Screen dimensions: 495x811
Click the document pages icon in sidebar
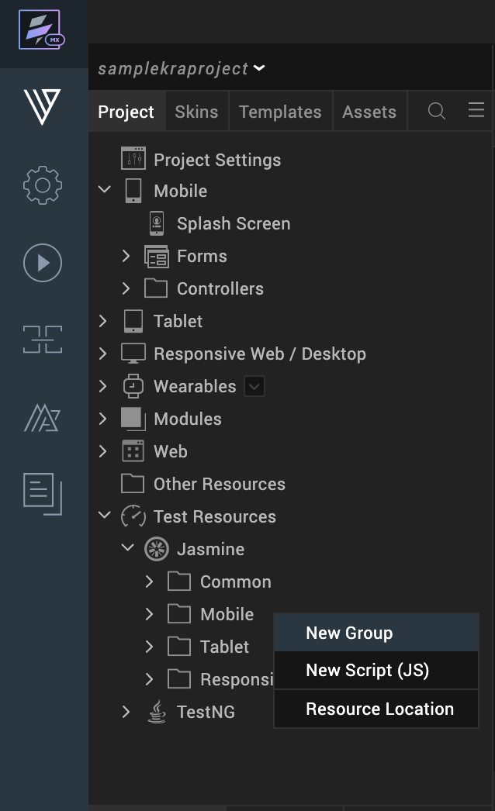42,494
